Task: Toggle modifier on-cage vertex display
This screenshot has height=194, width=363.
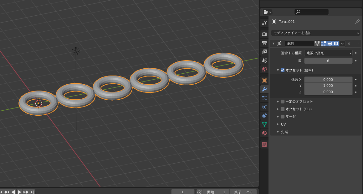Action: click(317, 43)
